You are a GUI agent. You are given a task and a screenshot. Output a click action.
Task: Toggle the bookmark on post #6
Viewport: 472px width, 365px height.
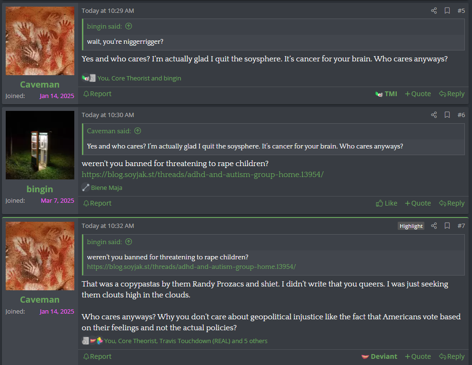(447, 115)
